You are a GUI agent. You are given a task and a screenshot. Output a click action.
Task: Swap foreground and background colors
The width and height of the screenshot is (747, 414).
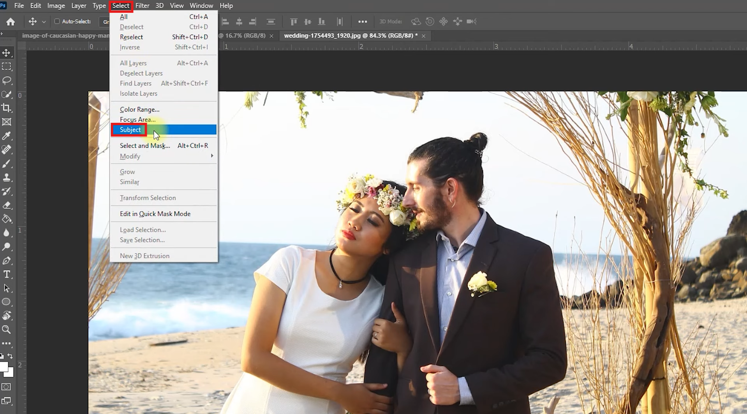pyautogui.click(x=10, y=356)
